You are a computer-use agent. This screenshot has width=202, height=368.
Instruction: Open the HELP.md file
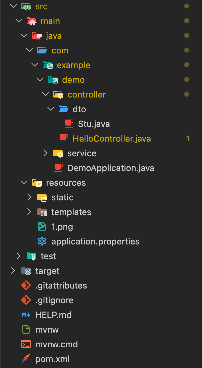[53, 315]
